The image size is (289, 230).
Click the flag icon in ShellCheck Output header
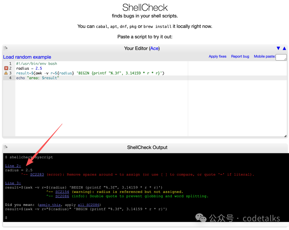tap(6, 147)
